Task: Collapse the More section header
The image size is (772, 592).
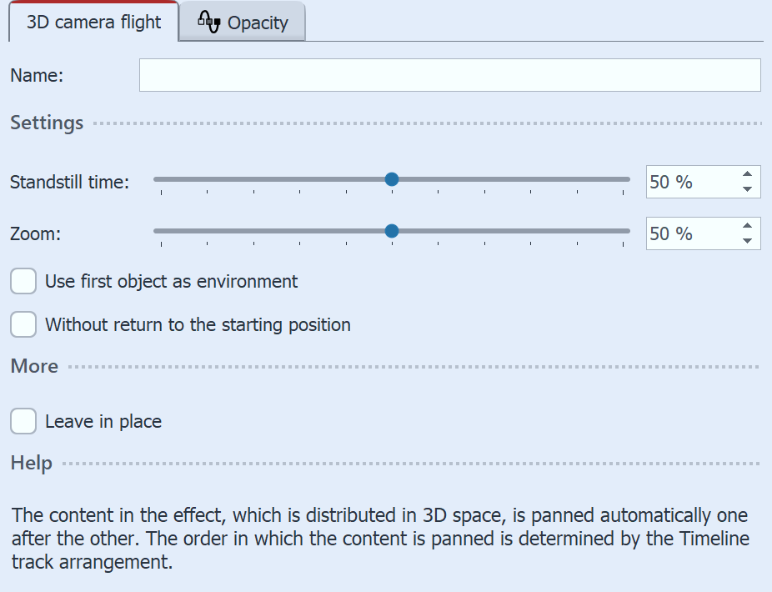Action: 33,366
